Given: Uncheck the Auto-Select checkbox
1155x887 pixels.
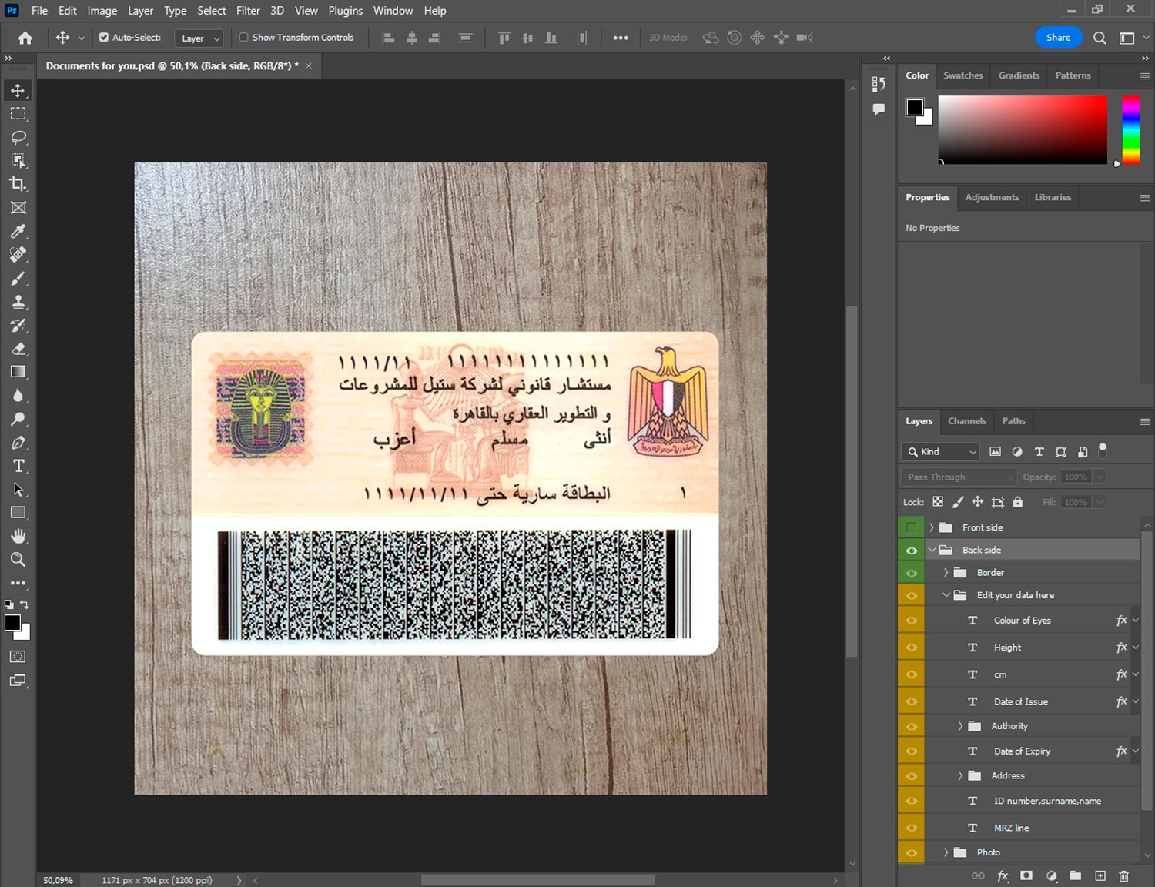Looking at the screenshot, I should click(x=104, y=37).
